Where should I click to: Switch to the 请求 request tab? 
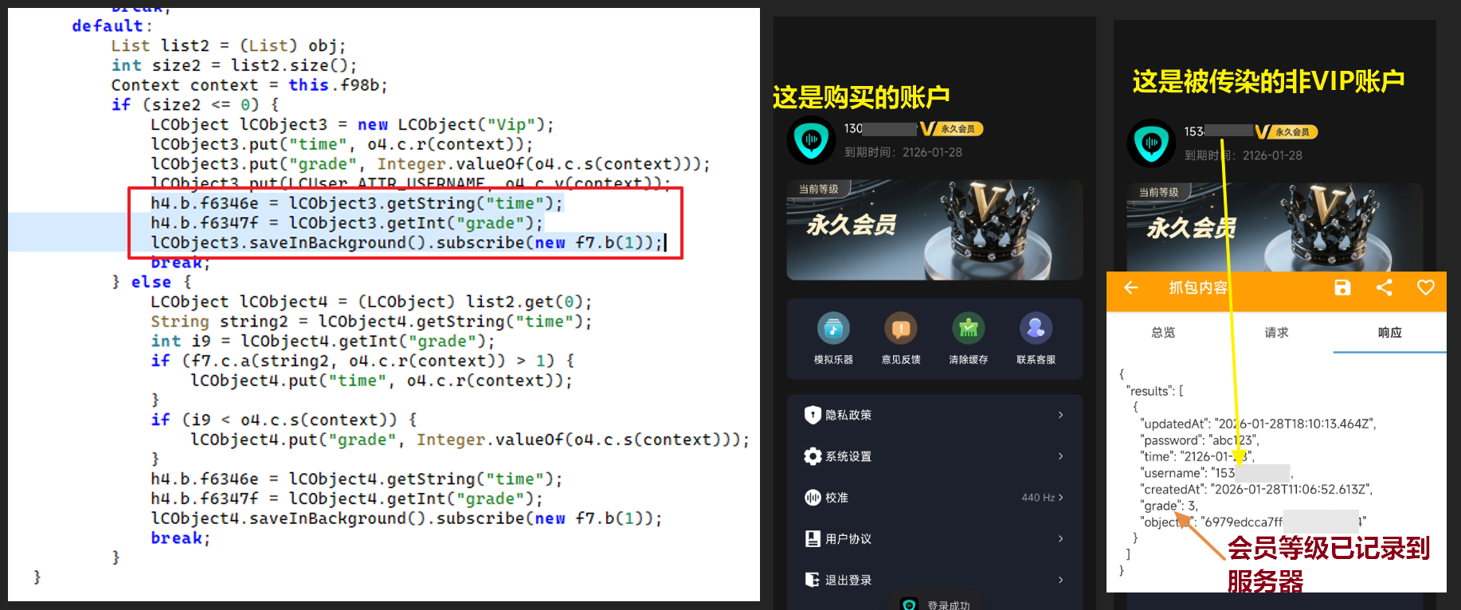(x=1276, y=333)
